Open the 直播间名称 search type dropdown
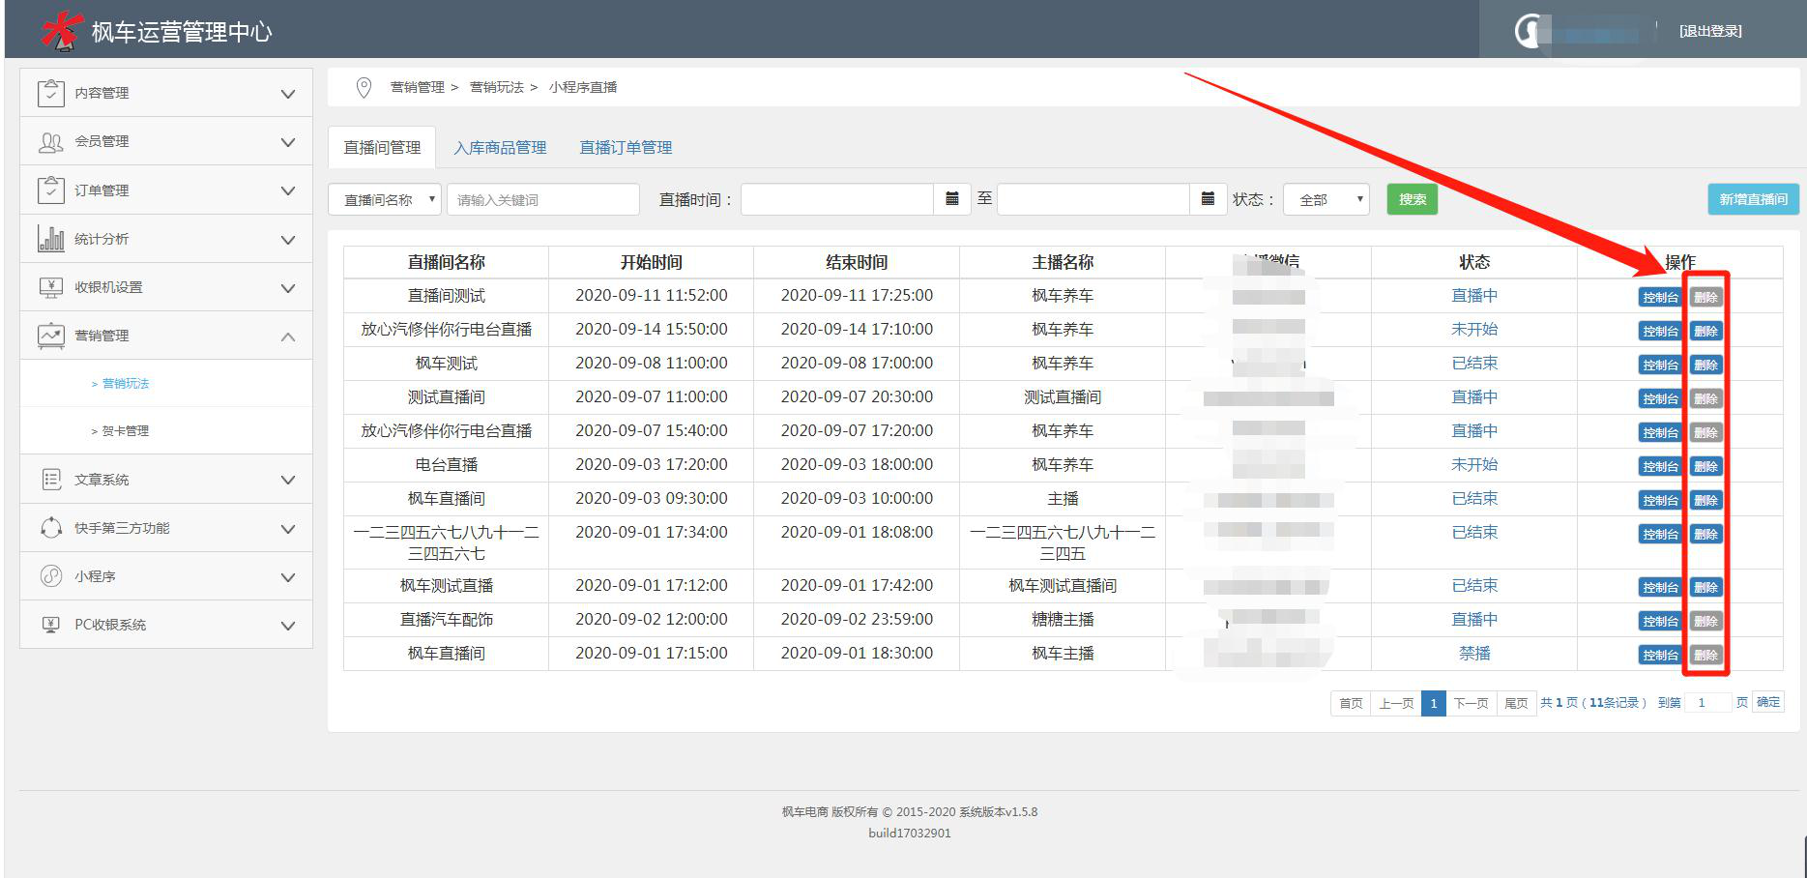The width and height of the screenshot is (1807, 878). tap(385, 200)
